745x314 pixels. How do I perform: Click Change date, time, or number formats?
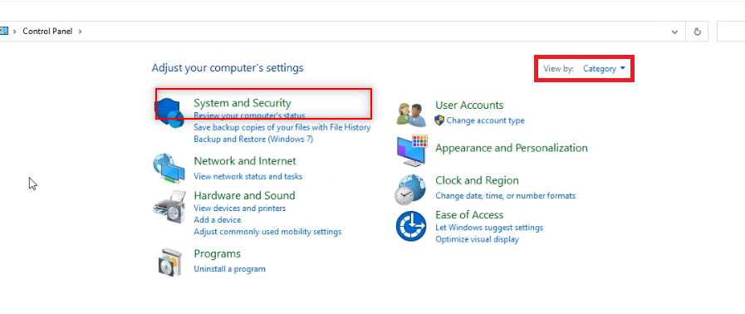pos(506,196)
